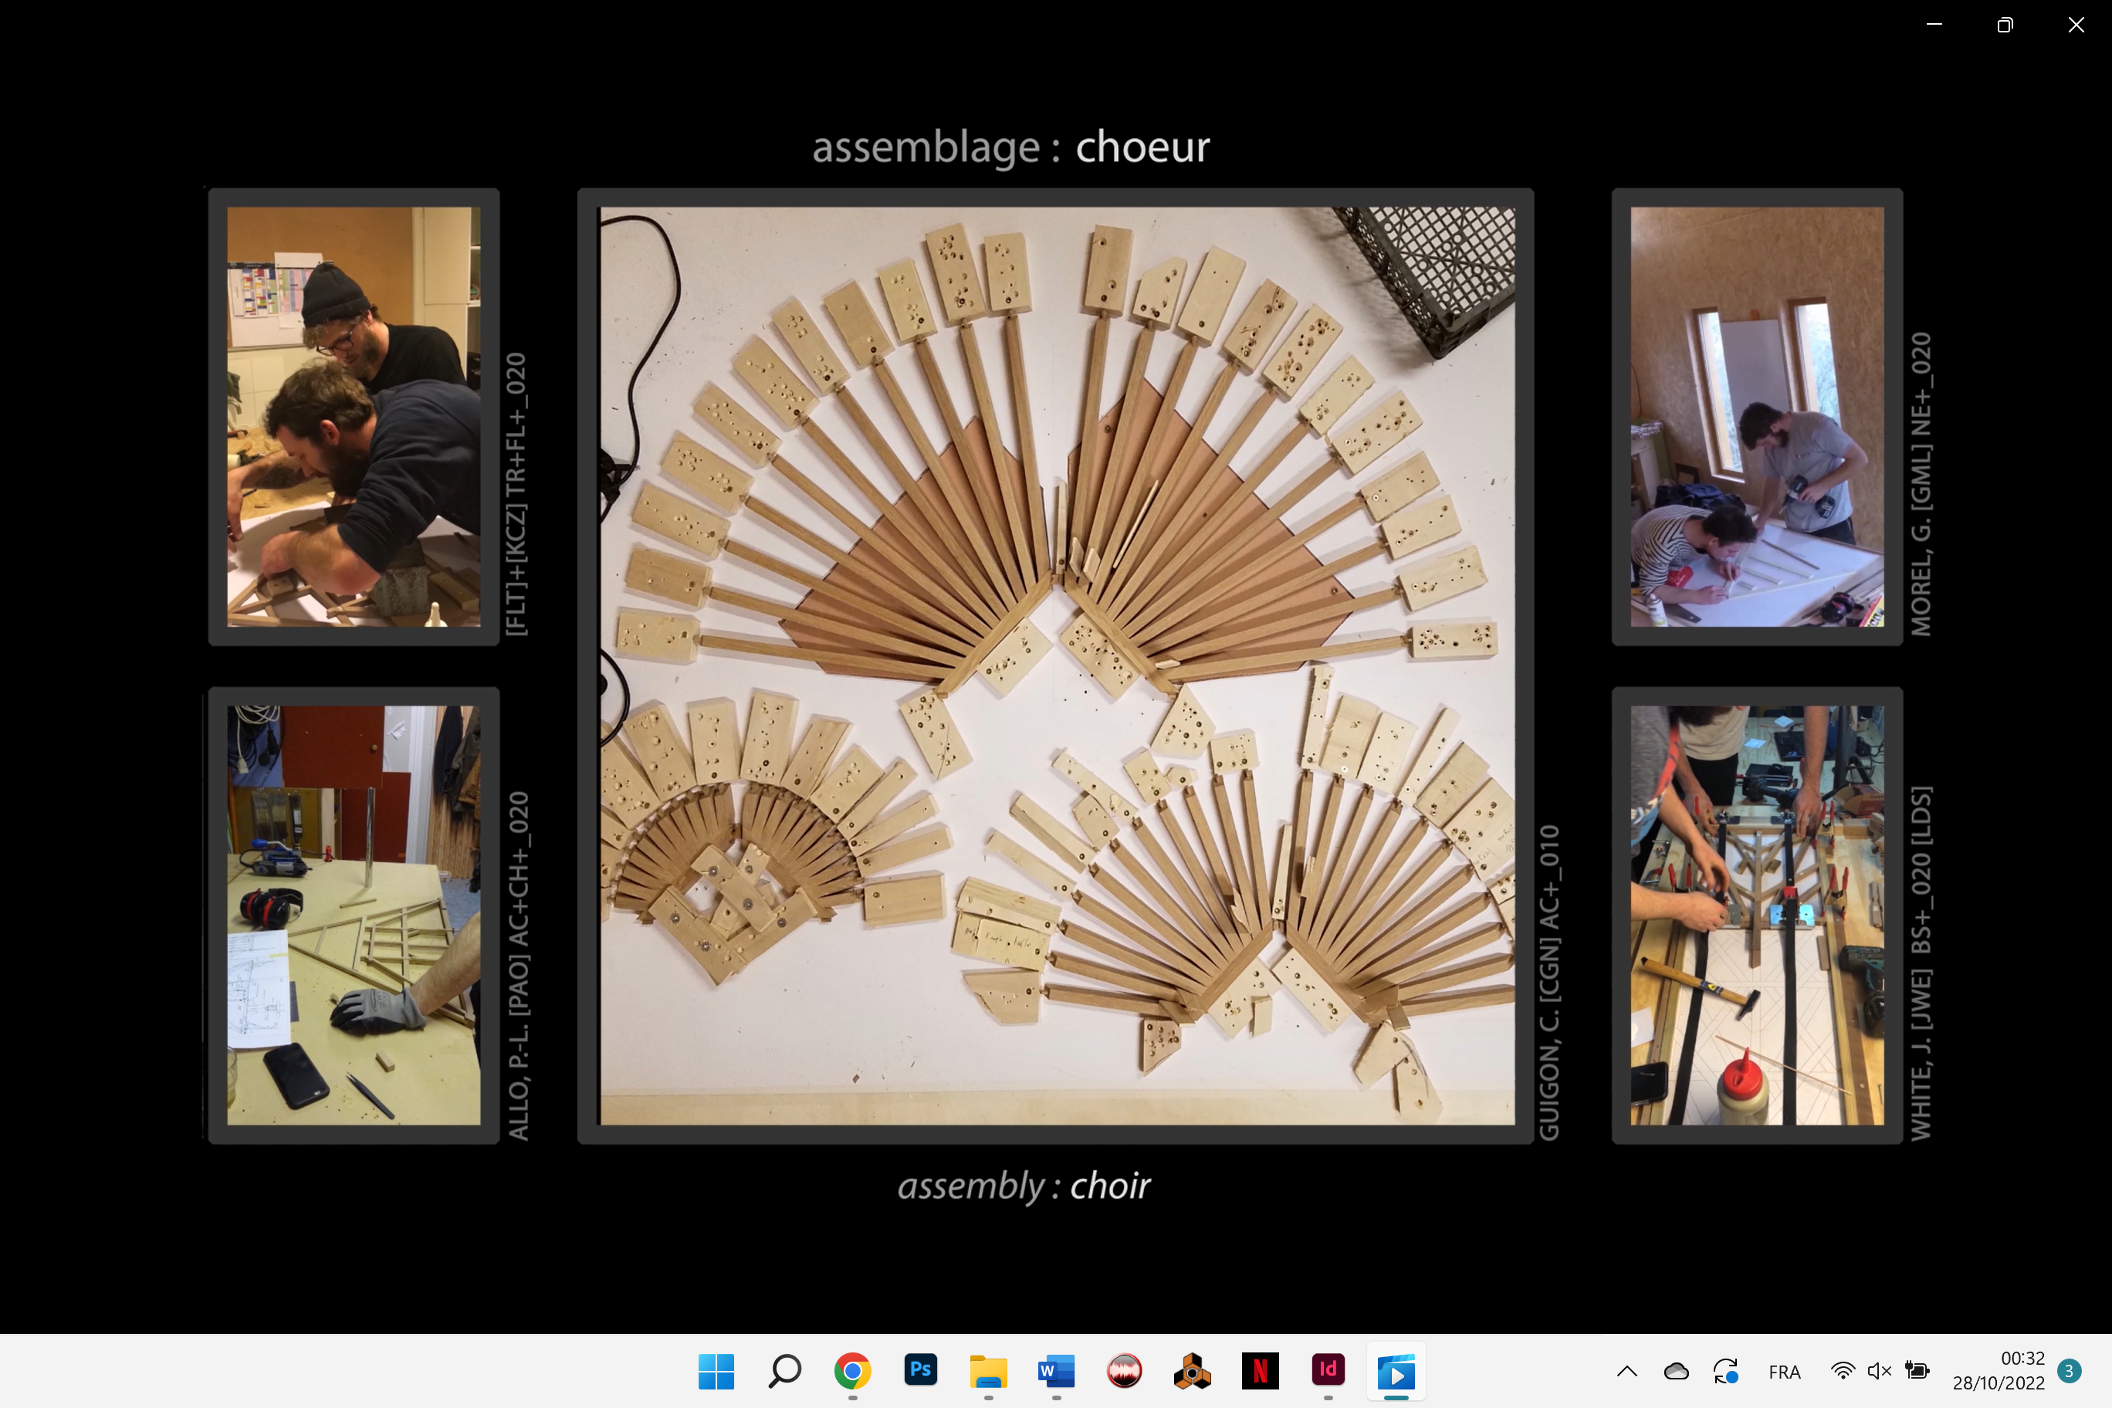Open Adobe Photoshop from the taskbar
The image size is (2112, 1408).
pos(920,1370)
